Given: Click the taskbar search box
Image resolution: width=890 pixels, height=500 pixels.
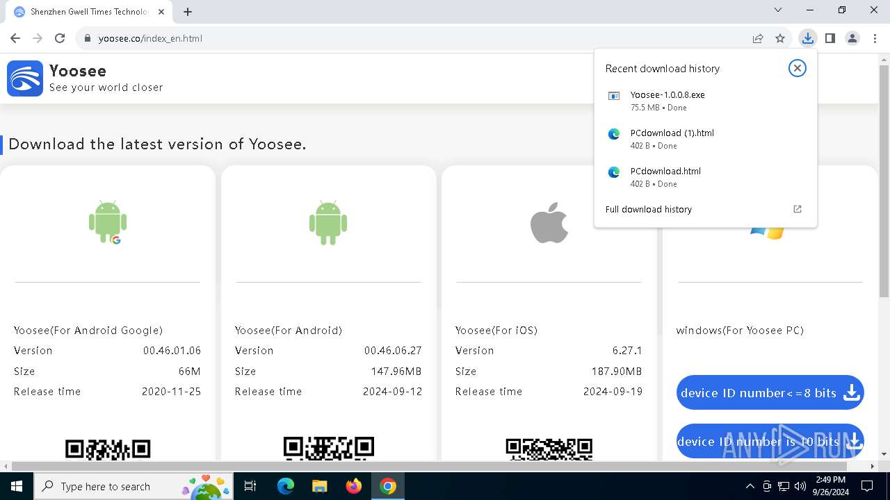Looking at the screenshot, I should point(132,486).
